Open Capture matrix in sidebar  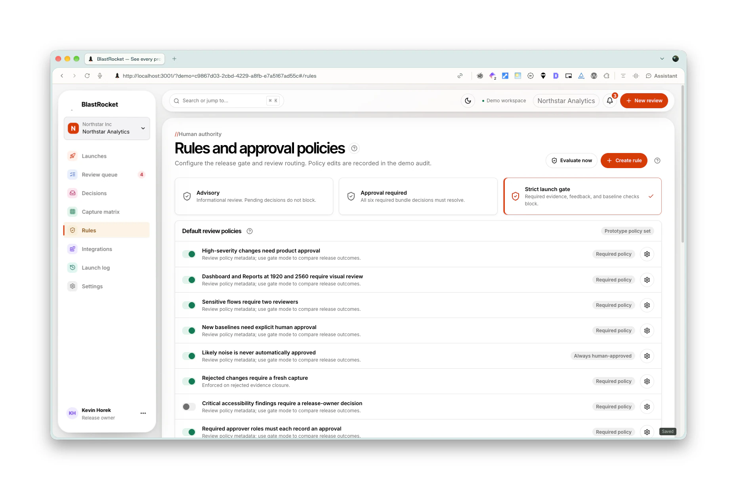107,212
